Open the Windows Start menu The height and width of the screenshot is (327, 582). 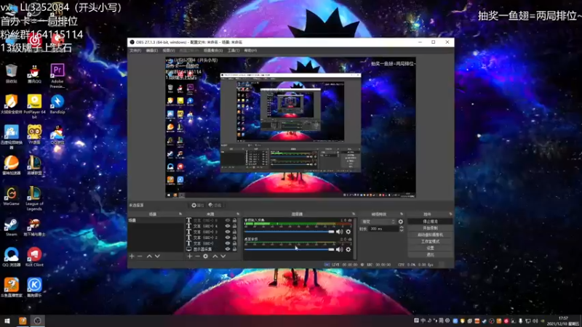point(7,320)
